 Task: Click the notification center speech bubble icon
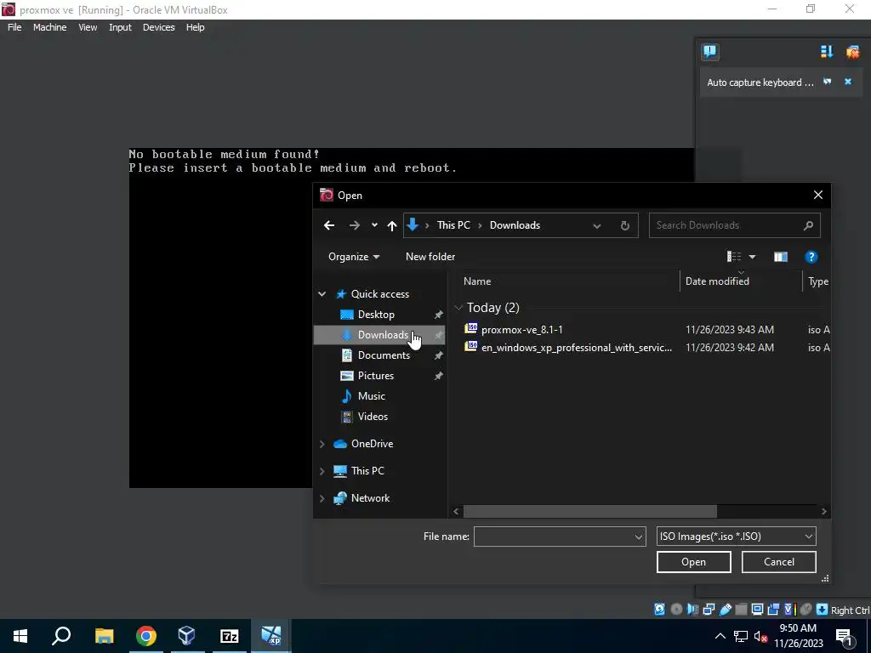click(710, 52)
